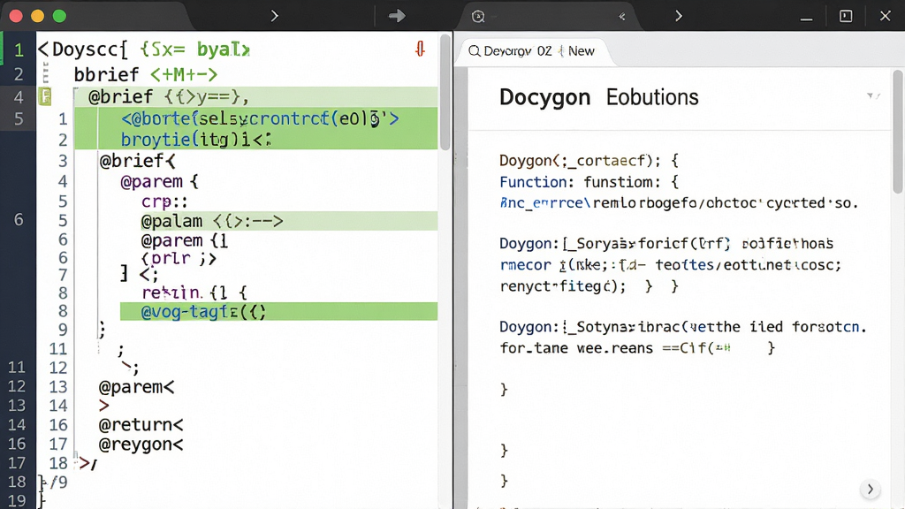Image resolution: width=905 pixels, height=509 pixels.
Task: Click the forward arrow in the title bar
Action: [x=397, y=16]
